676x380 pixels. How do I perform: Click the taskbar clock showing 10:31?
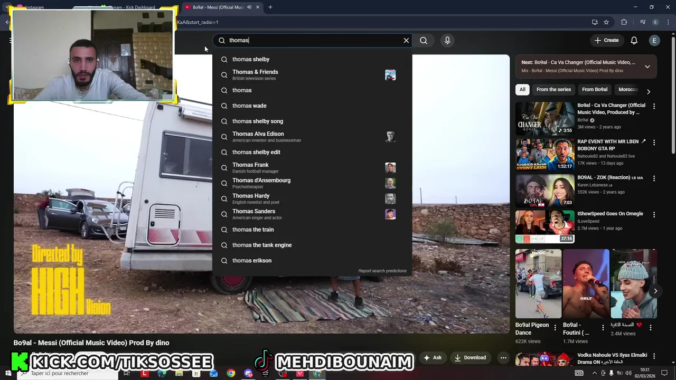pos(645,373)
